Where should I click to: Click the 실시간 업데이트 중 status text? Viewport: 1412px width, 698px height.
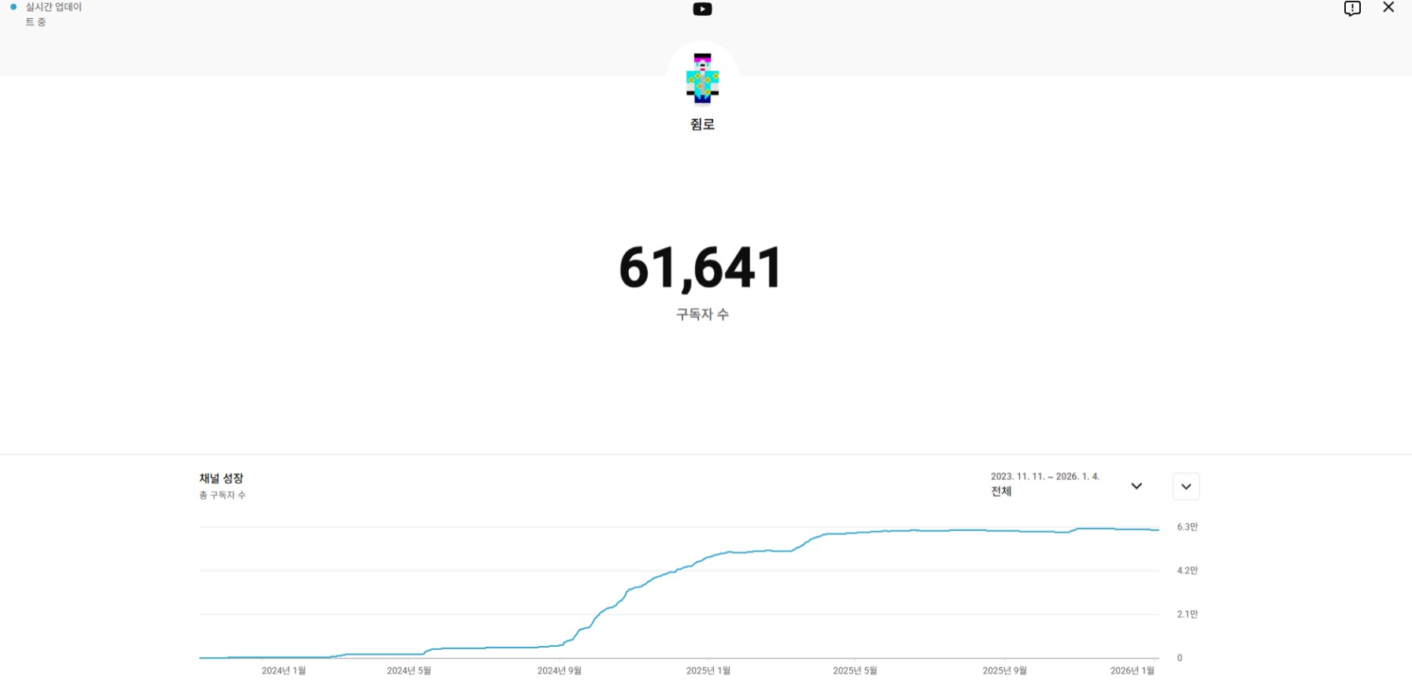tap(53, 14)
